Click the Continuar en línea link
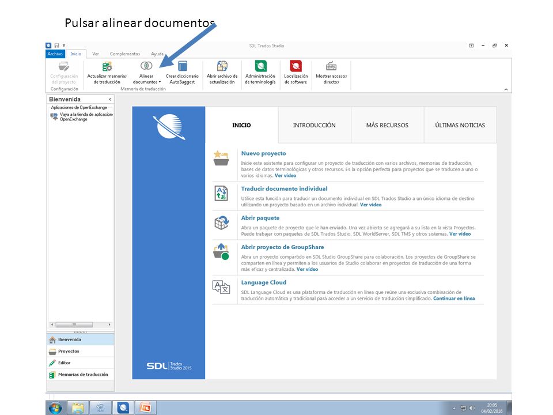This screenshot has width=553, height=415. [x=454, y=299]
